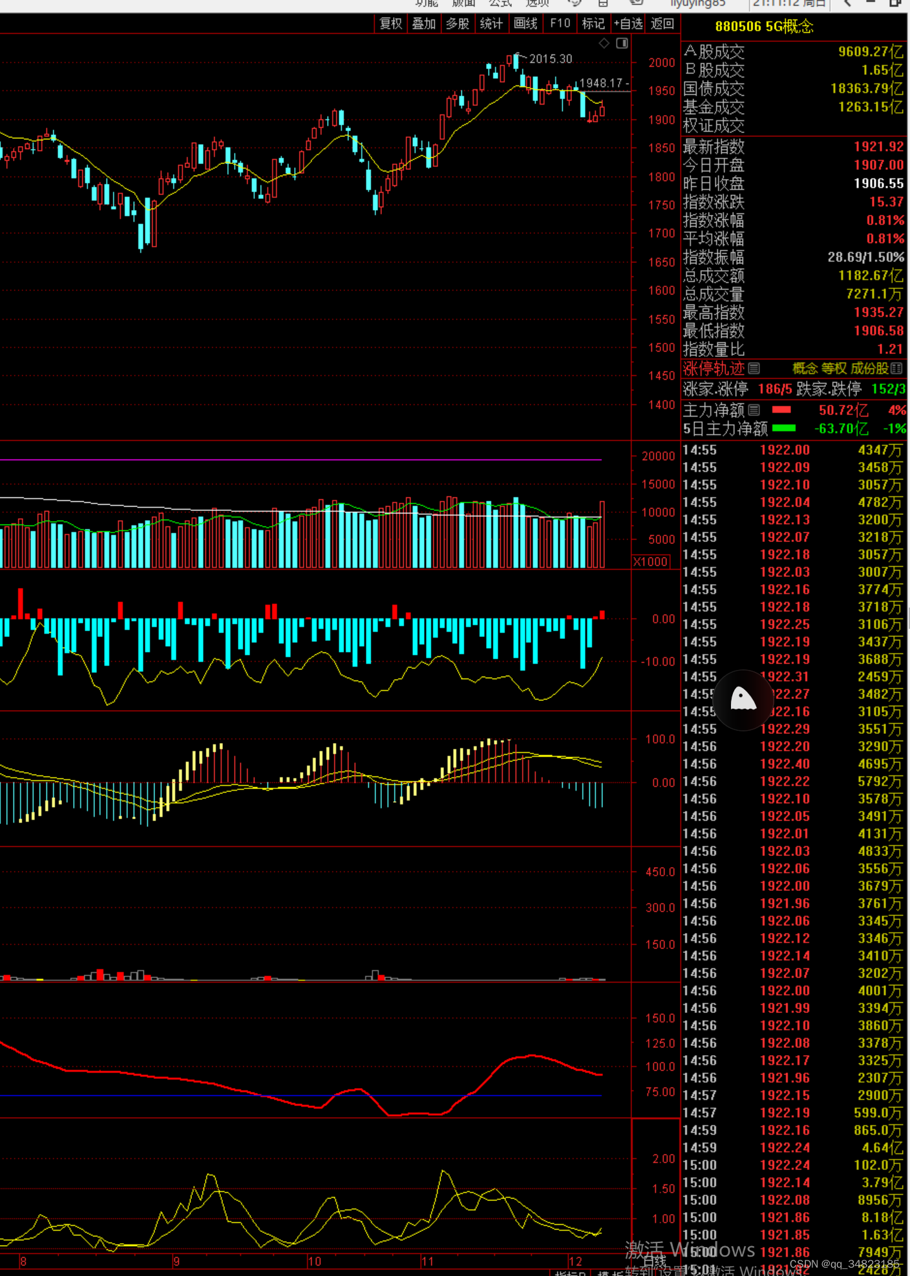Click the 基金成交 value 1263.15亿
The image size is (910, 1276).
[871, 107]
